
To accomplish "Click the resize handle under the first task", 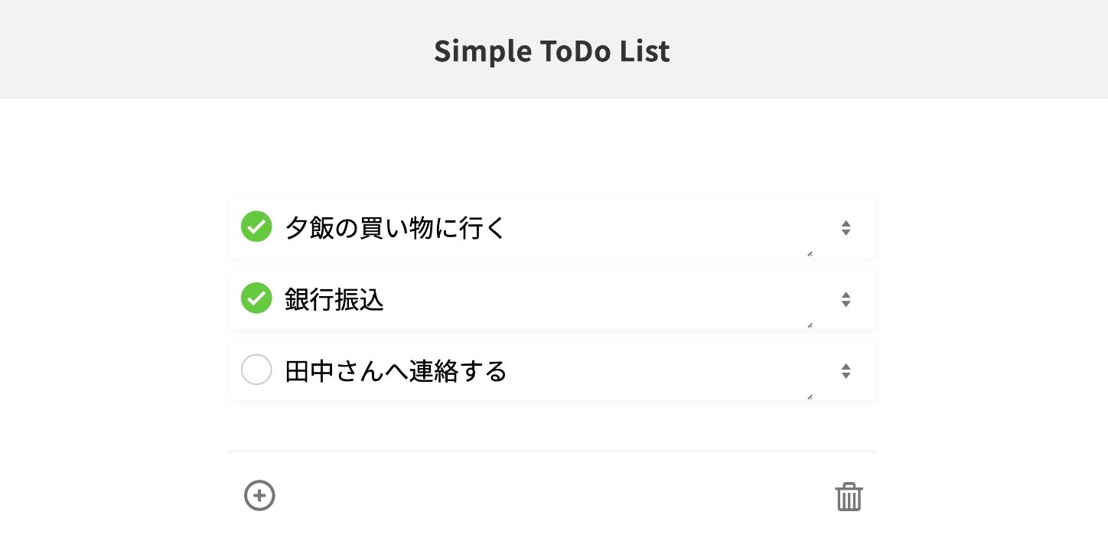I will [x=810, y=253].
